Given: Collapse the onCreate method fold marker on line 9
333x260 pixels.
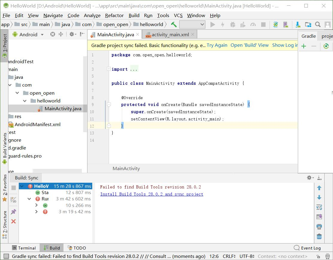Looking at the screenshot, I should pyautogui.click(x=109, y=105).
